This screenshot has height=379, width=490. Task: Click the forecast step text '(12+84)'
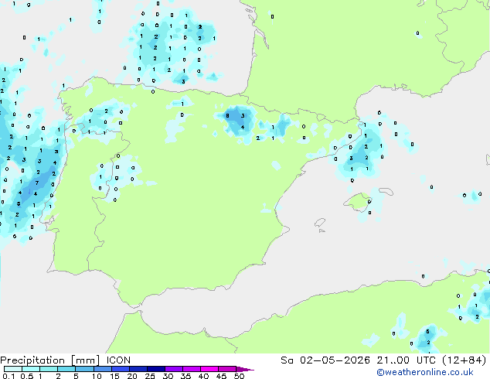(464, 360)
